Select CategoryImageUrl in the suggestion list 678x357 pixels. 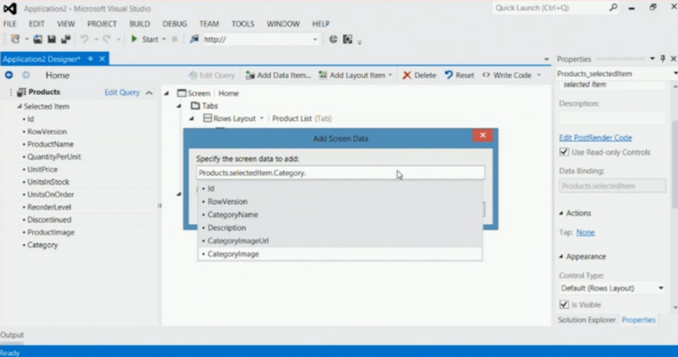pyautogui.click(x=340, y=241)
